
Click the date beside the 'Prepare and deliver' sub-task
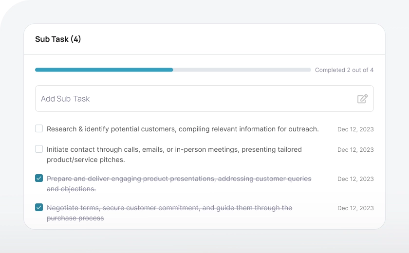click(355, 179)
